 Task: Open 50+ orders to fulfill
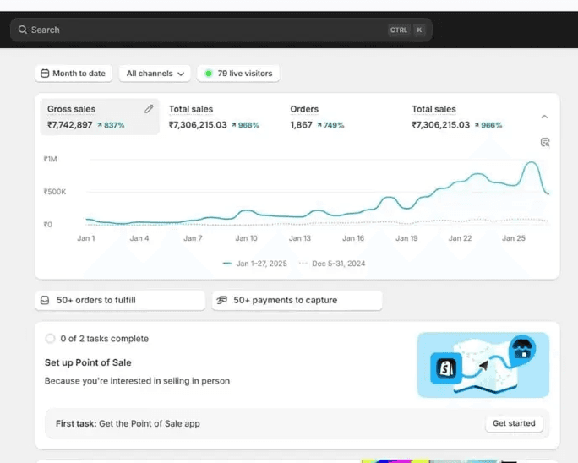[120, 300]
